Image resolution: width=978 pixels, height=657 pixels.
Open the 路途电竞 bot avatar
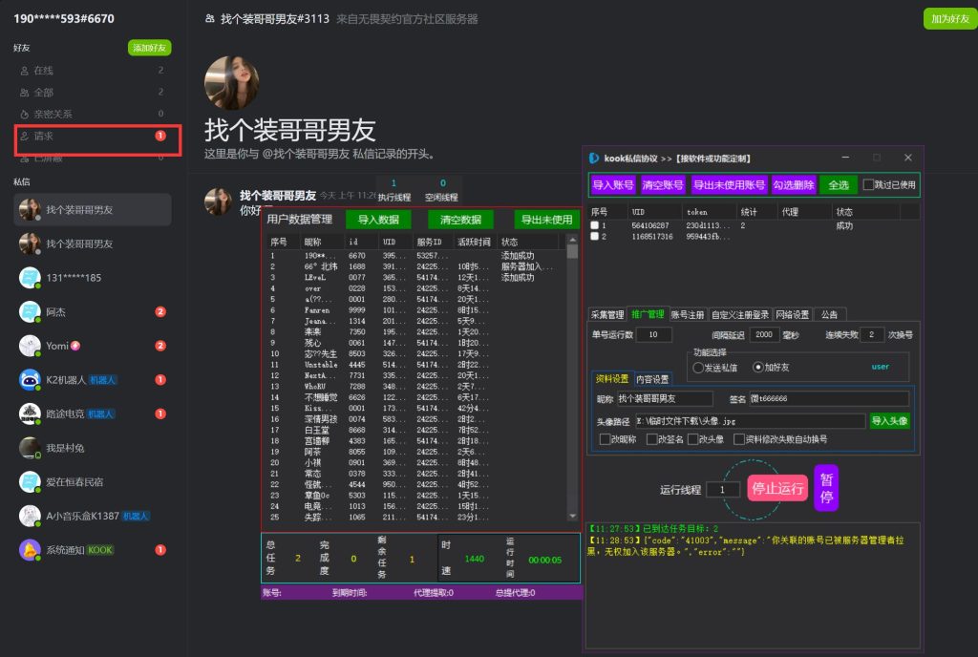click(29, 413)
